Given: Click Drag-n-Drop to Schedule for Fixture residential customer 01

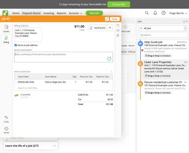Looking at the screenshot, I should point(158,93).
